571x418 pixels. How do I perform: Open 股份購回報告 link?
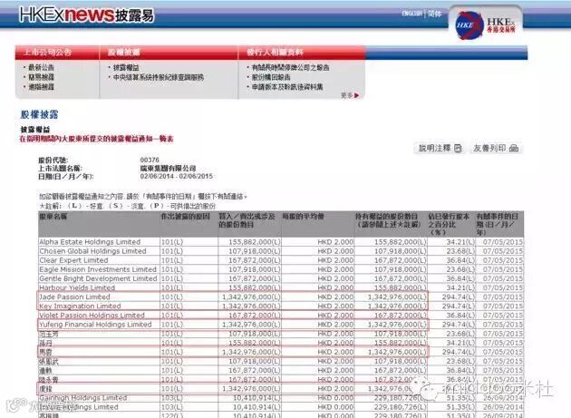pyautogui.click(x=271, y=77)
